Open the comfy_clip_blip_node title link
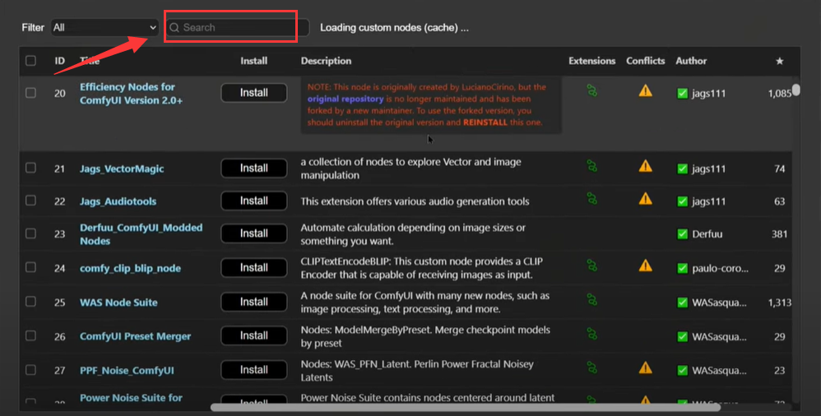Screen dimensions: 821x416 130,269
